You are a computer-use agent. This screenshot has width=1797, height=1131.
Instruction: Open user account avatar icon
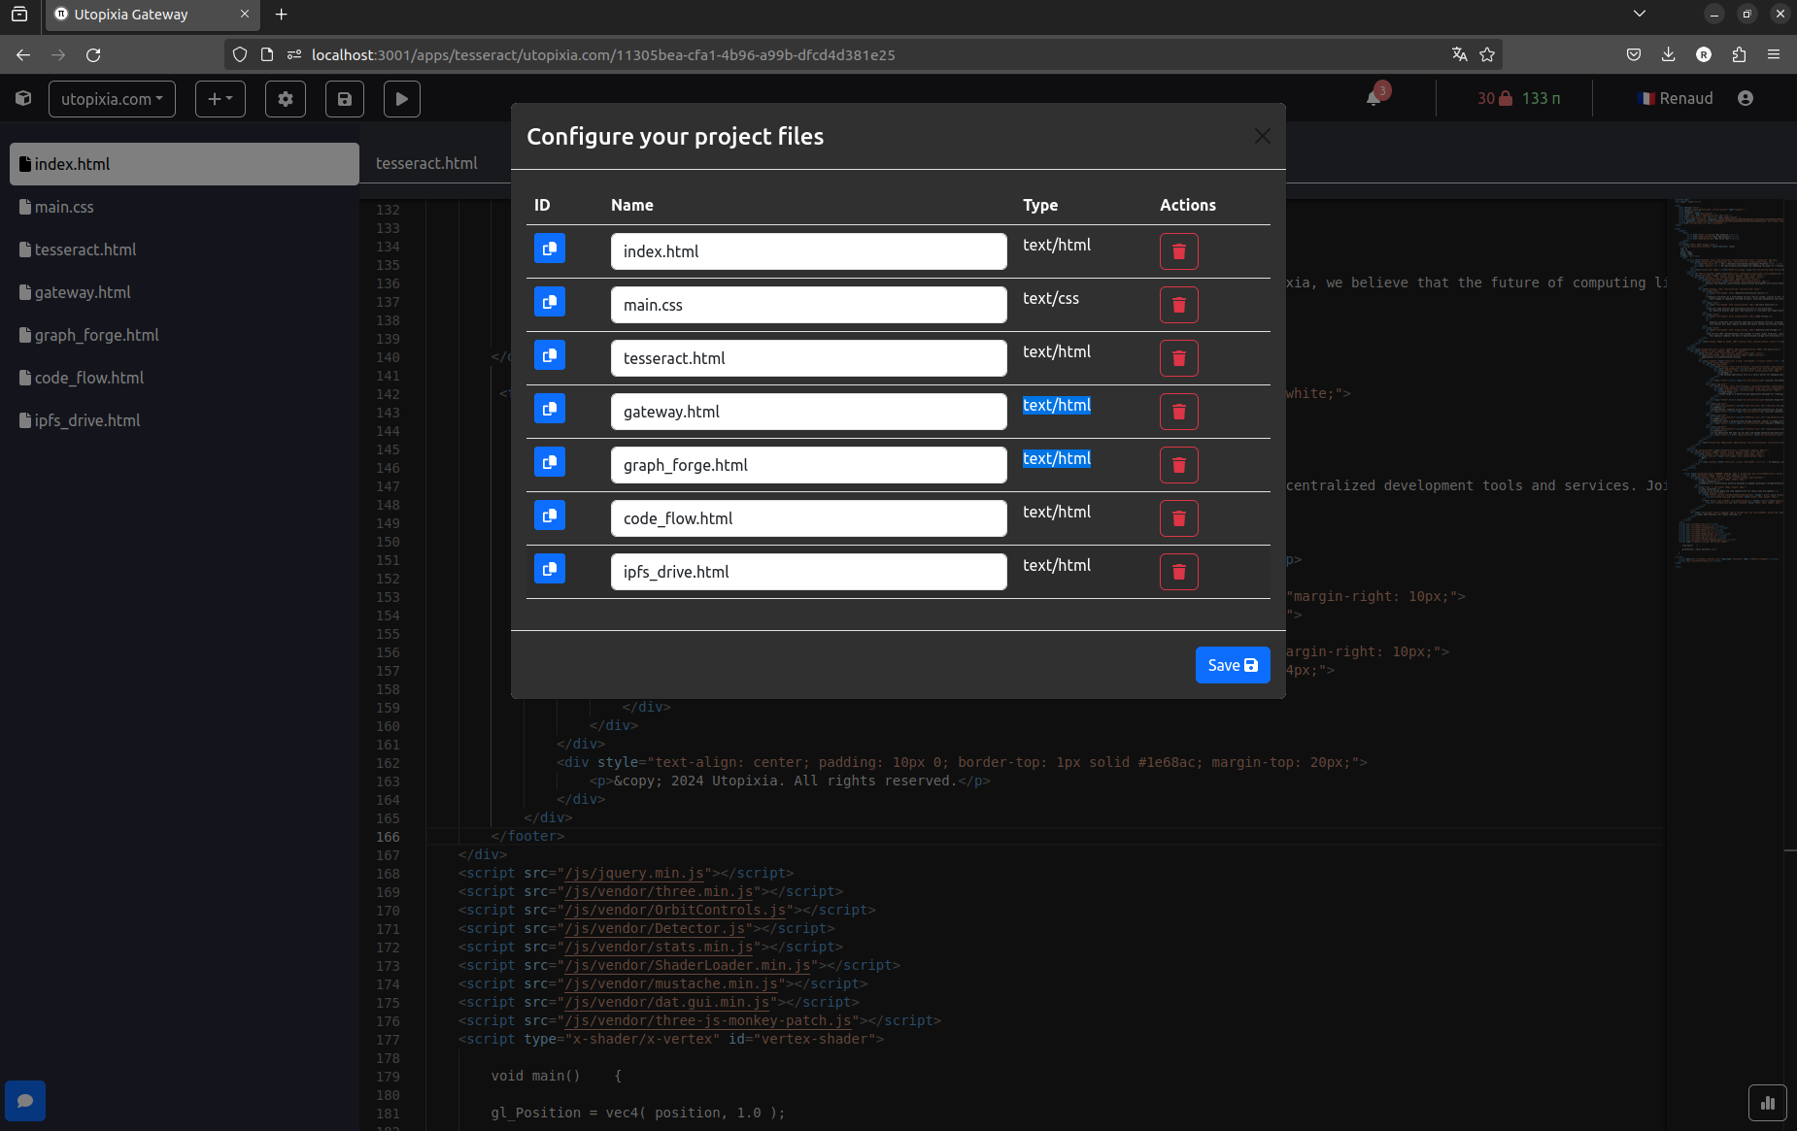tap(1746, 98)
